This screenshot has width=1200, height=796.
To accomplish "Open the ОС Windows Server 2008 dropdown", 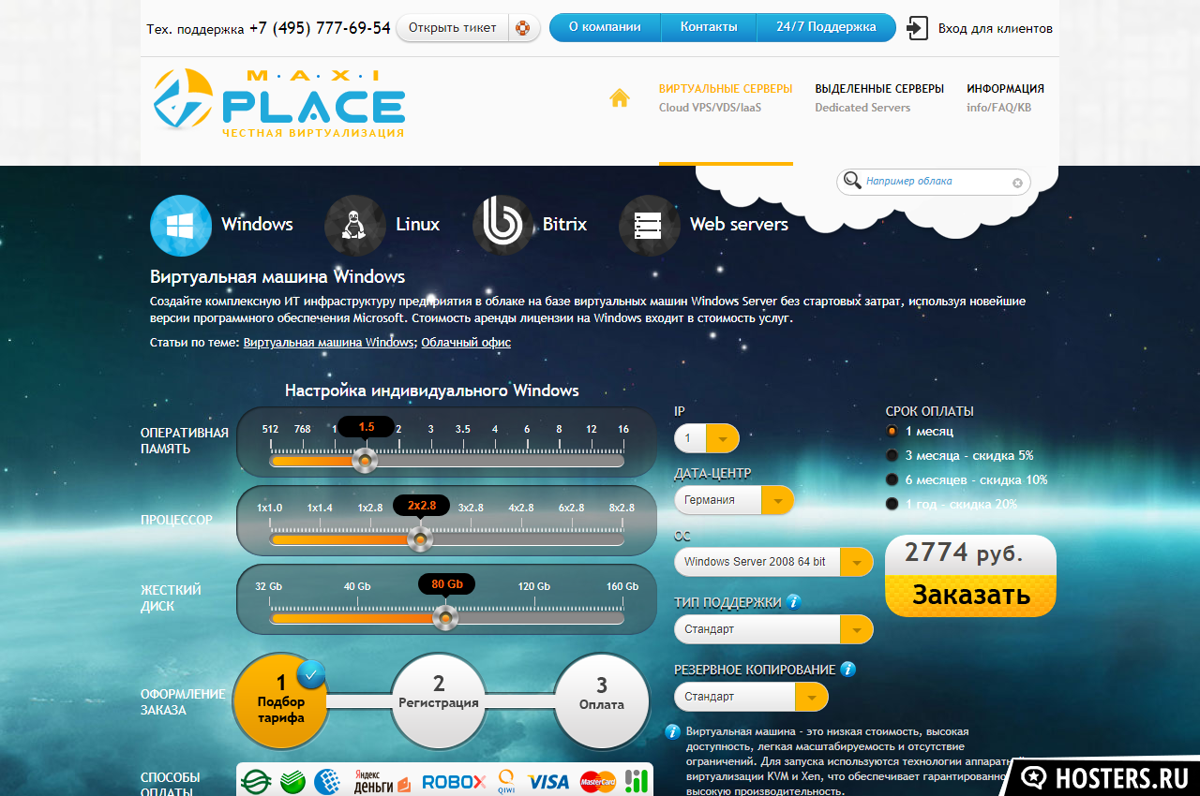I will (x=773, y=562).
